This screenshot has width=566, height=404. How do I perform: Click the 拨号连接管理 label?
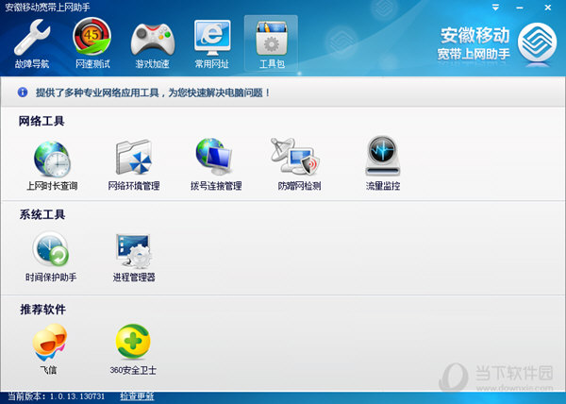coord(216,186)
